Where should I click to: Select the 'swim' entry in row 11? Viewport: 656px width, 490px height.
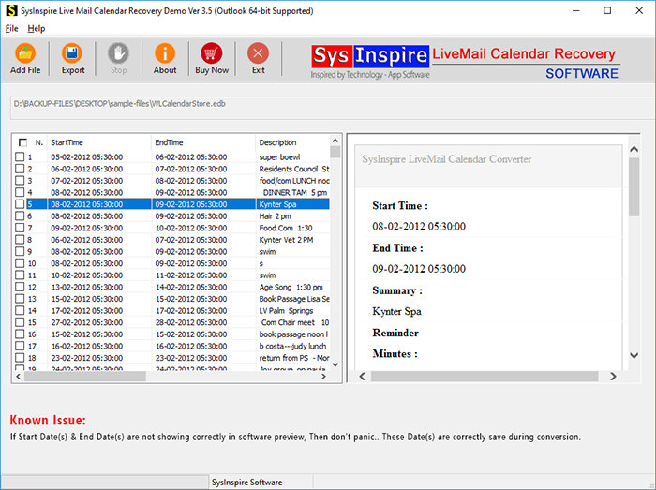(292, 275)
